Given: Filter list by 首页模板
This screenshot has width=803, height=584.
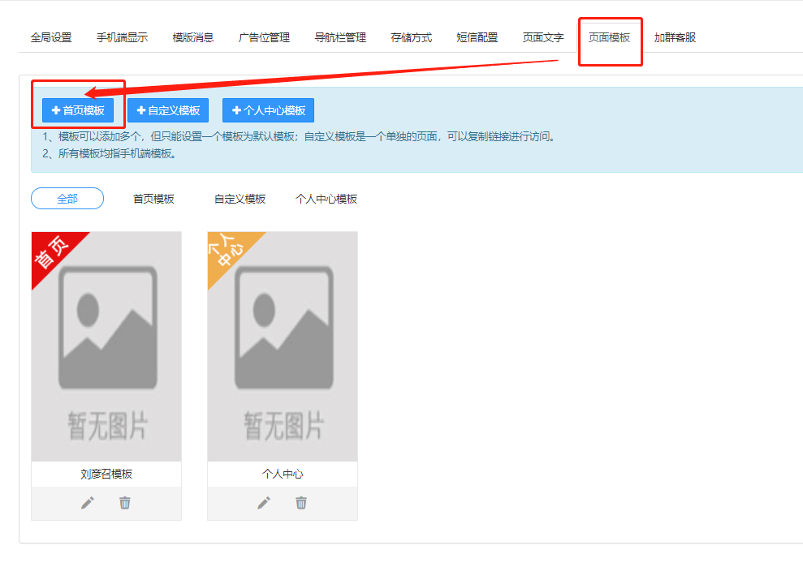Looking at the screenshot, I should 153,199.
